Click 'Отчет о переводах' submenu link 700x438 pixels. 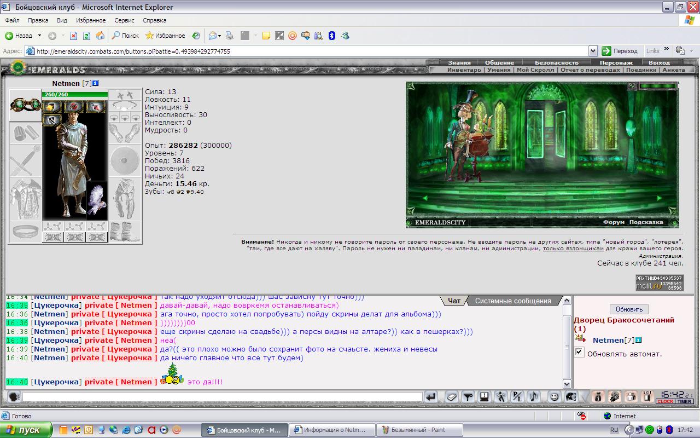point(591,70)
